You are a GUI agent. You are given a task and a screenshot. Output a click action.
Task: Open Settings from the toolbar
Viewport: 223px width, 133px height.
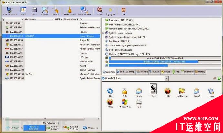(x=55, y=11)
